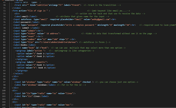Click line number 72 in the gutter
176x108 pixels.
4,11
